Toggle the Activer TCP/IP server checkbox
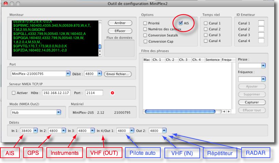 click(x=14, y=93)
